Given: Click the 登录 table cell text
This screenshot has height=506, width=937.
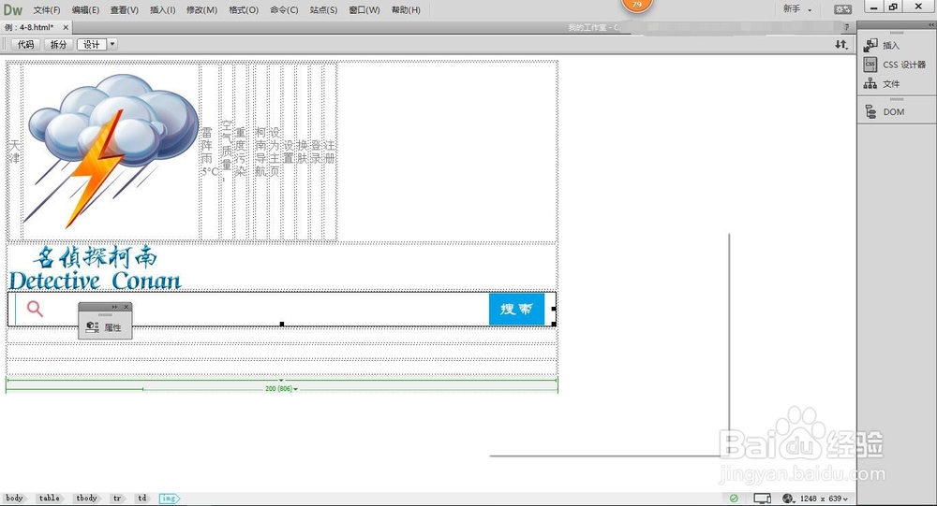Looking at the screenshot, I should (316, 152).
